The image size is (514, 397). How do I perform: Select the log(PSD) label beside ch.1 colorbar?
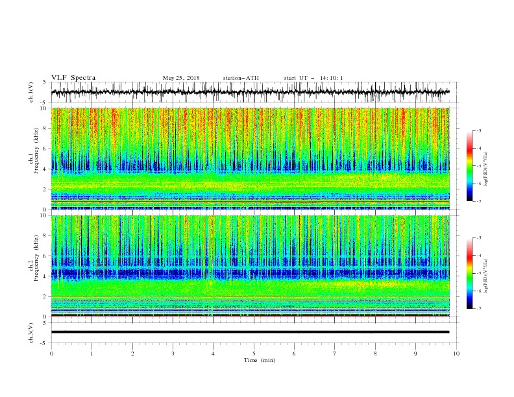click(485, 169)
